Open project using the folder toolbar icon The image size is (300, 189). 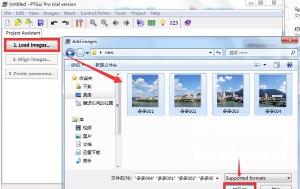[x=18, y=23]
